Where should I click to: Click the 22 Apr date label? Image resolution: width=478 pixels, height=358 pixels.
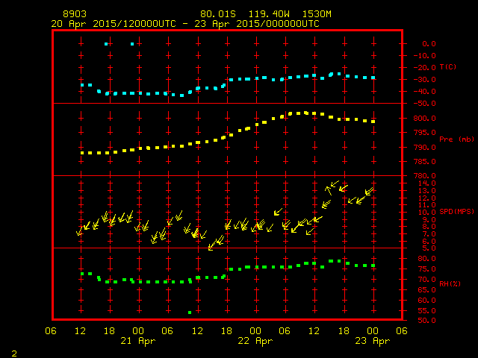coord(255,341)
